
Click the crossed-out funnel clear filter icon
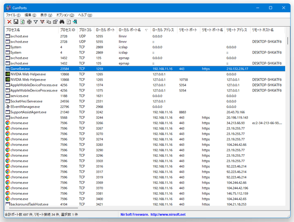(x=42, y=22)
